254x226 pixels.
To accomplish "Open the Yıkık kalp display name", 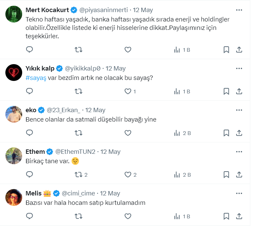I will tap(40, 69).
